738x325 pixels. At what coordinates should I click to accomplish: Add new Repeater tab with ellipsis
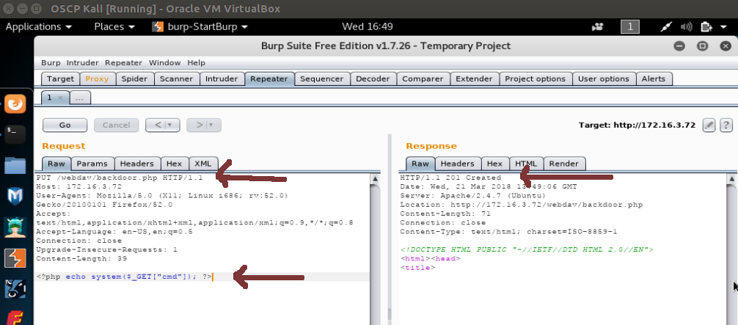pos(80,98)
